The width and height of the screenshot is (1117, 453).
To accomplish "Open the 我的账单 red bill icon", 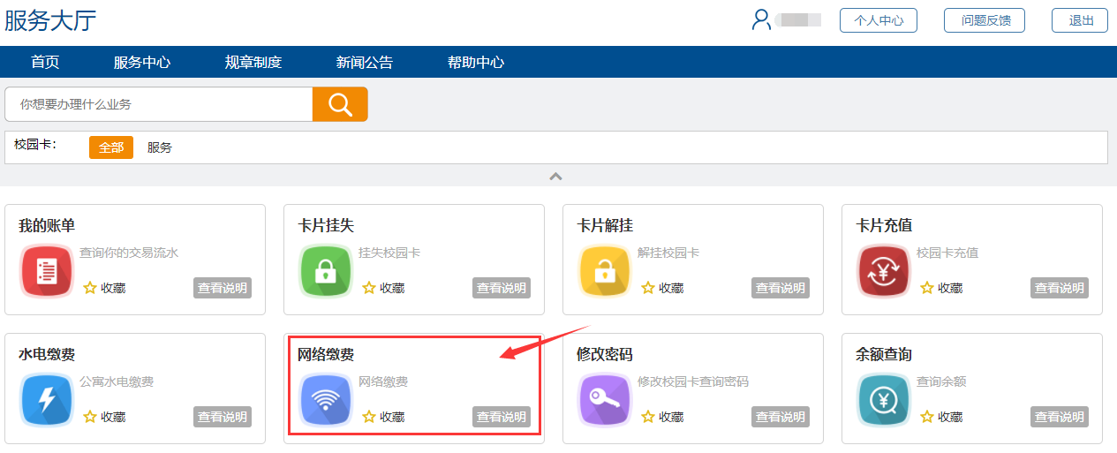I will coord(47,272).
